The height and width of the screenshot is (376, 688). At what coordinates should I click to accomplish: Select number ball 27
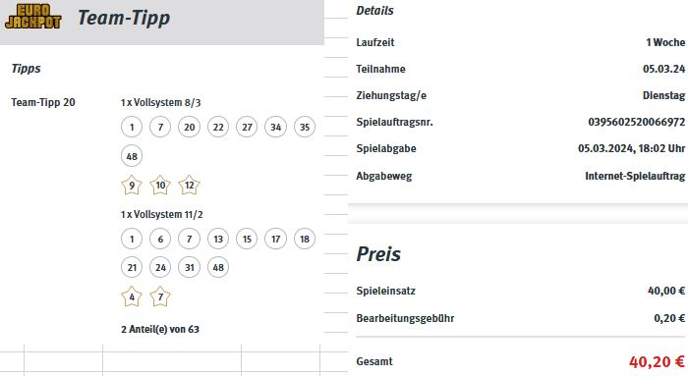(x=247, y=127)
